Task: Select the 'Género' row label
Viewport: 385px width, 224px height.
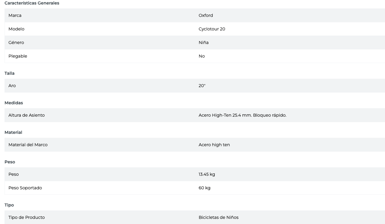Action: point(16,43)
